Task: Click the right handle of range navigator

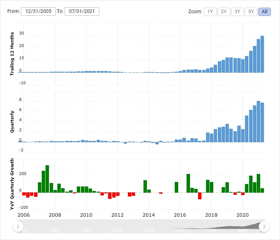Action: click(x=264, y=227)
